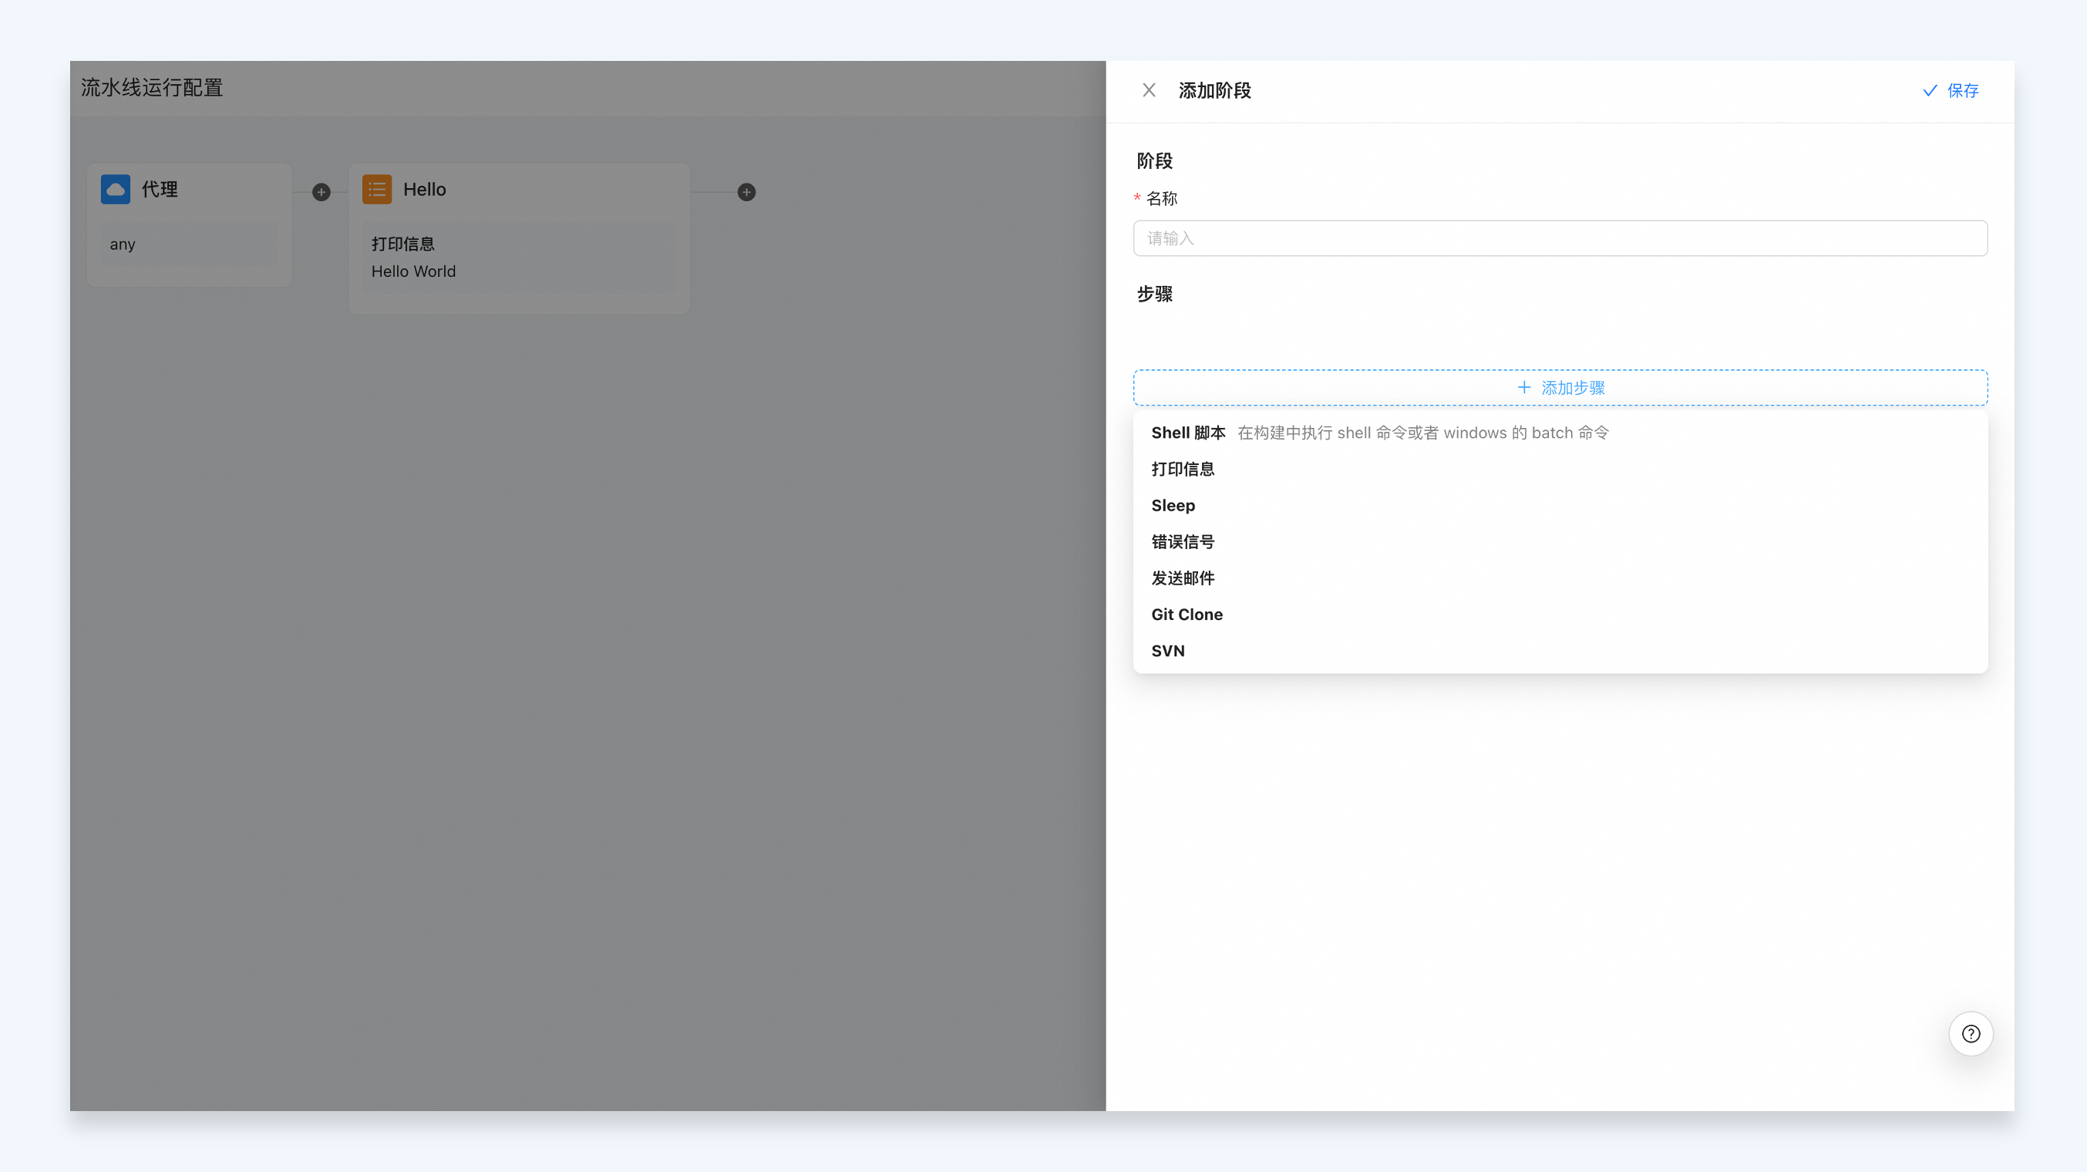Click the checkmark icon beside 保存
Screen dimensions: 2087x1172
(1930, 91)
